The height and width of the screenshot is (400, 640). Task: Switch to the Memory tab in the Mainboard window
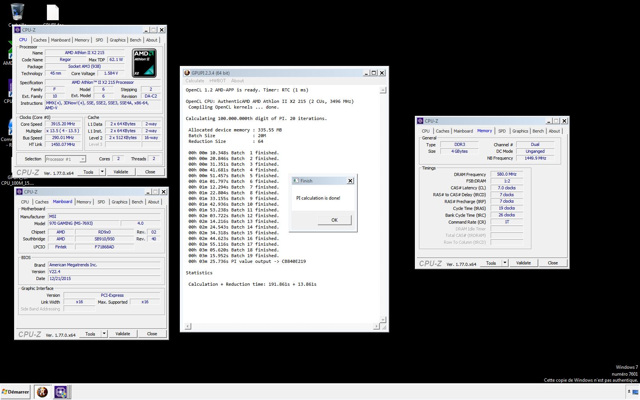tap(84, 202)
